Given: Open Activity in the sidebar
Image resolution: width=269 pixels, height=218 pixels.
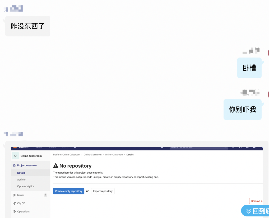Looking at the screenshot, I should tap(21, 179).
